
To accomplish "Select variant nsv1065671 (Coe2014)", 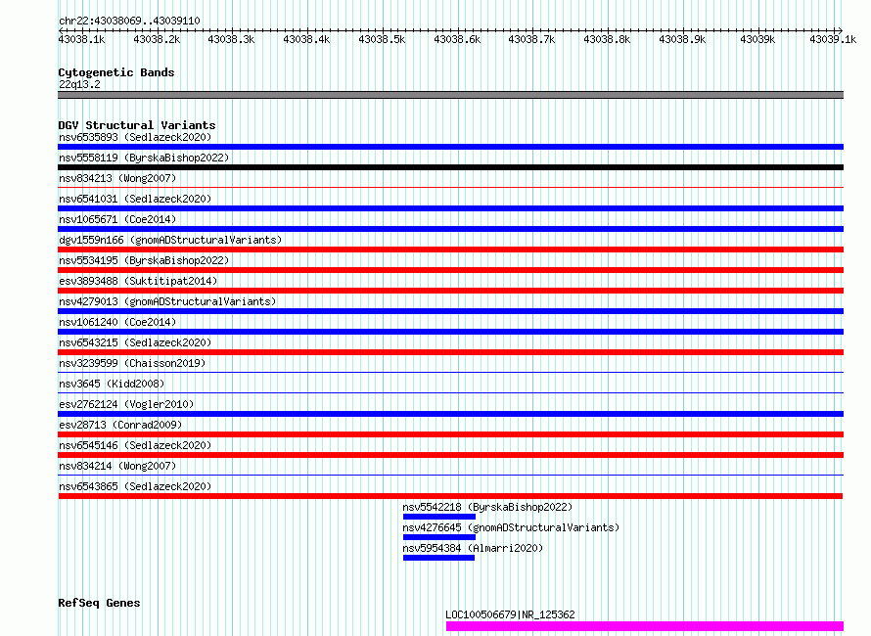I will tap(117, 219).
